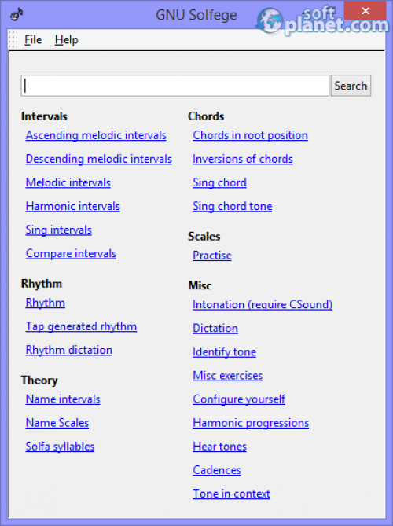Open the Sing intervals link

point(59,230)
